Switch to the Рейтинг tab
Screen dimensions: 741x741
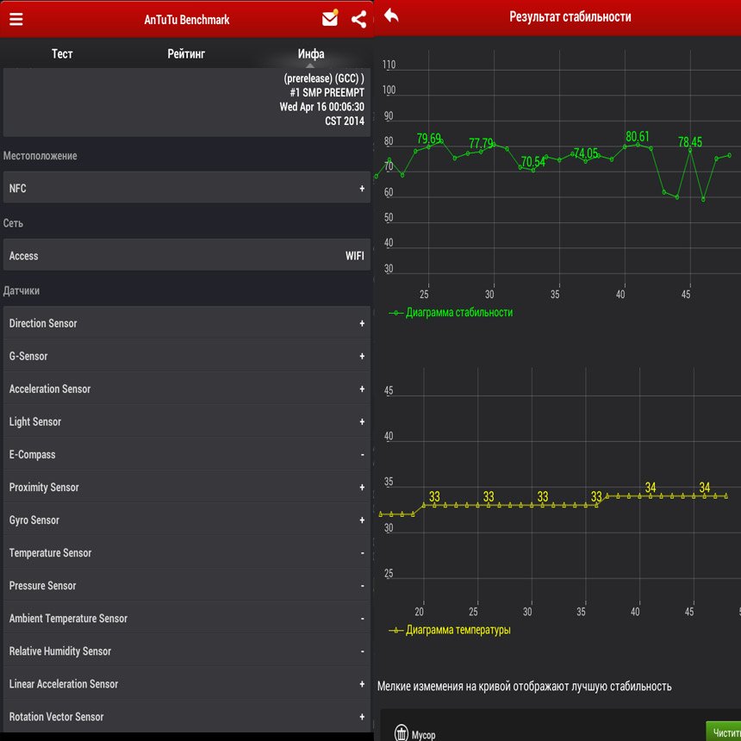coord(186,53)
